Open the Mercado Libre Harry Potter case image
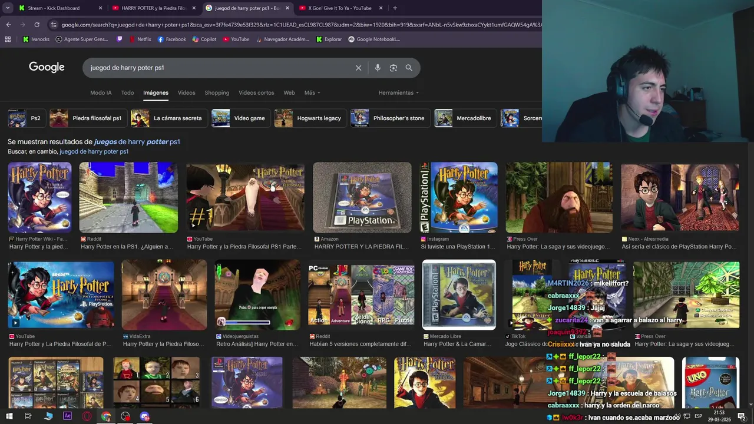Viewport: 754px width, 424px height. (459, 294)
